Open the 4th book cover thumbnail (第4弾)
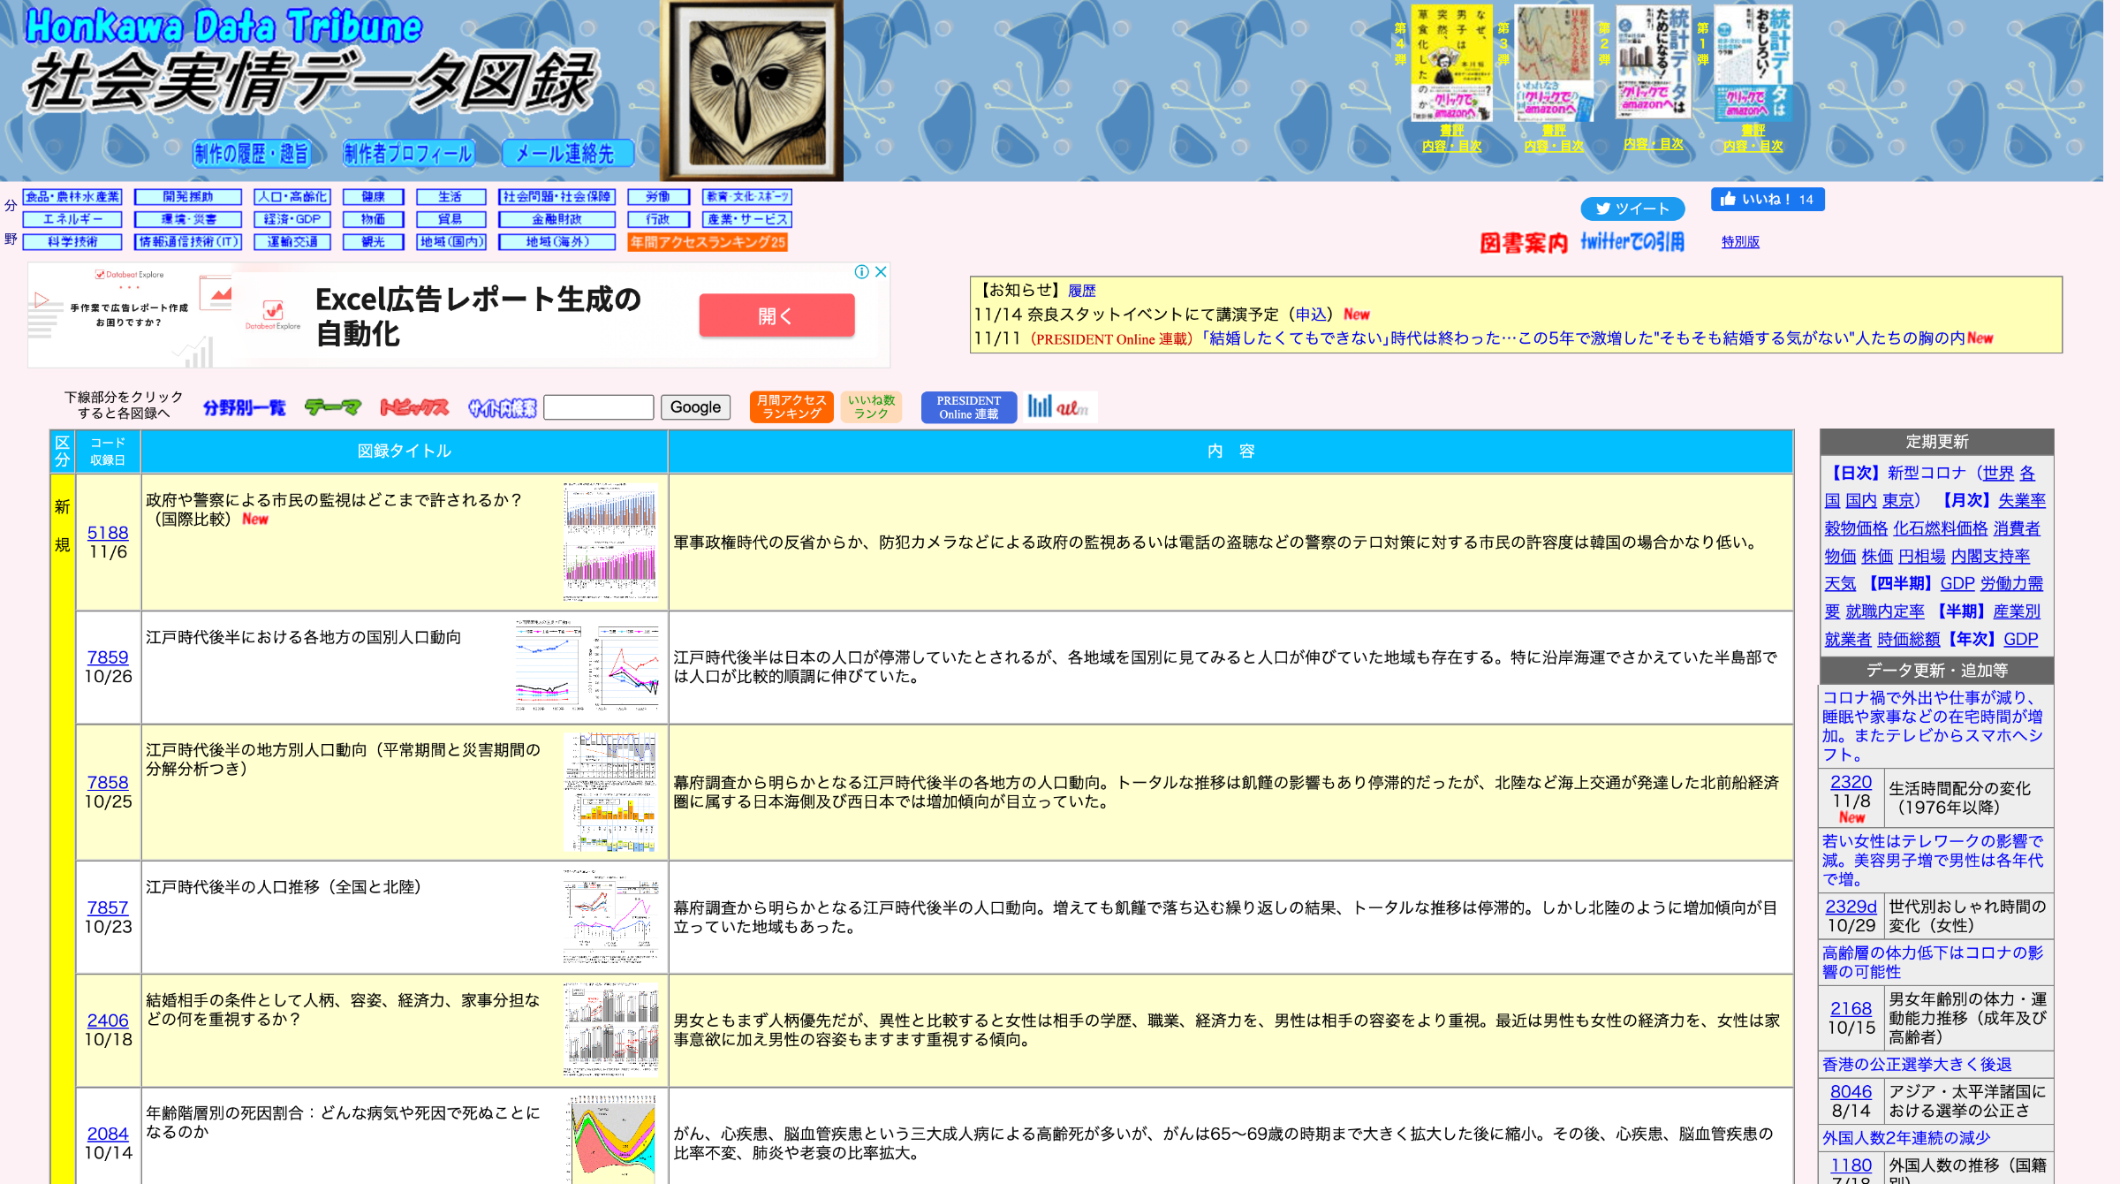Screen dimensions: 2120x1184 (x=1451, y=64)
